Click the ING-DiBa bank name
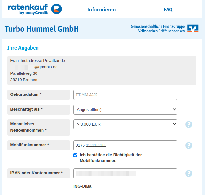Image resolution: width=205 pixels, height=195 pixels. [82, 186]
